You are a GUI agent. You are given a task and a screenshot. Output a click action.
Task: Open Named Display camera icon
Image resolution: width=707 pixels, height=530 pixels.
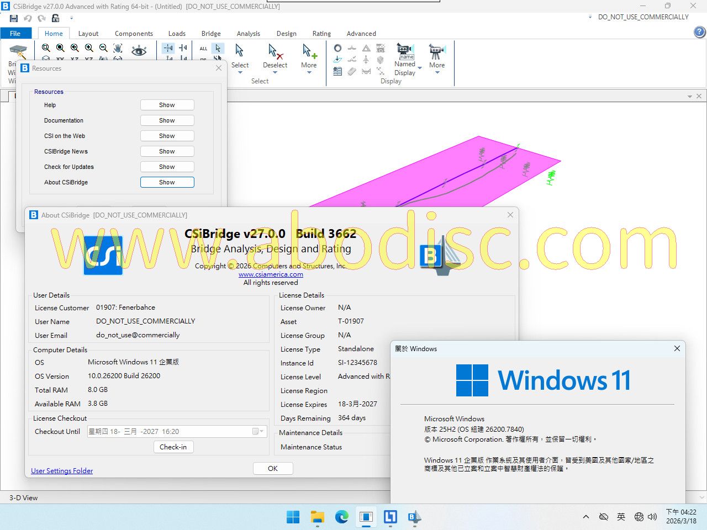click(x=405, y=51)
